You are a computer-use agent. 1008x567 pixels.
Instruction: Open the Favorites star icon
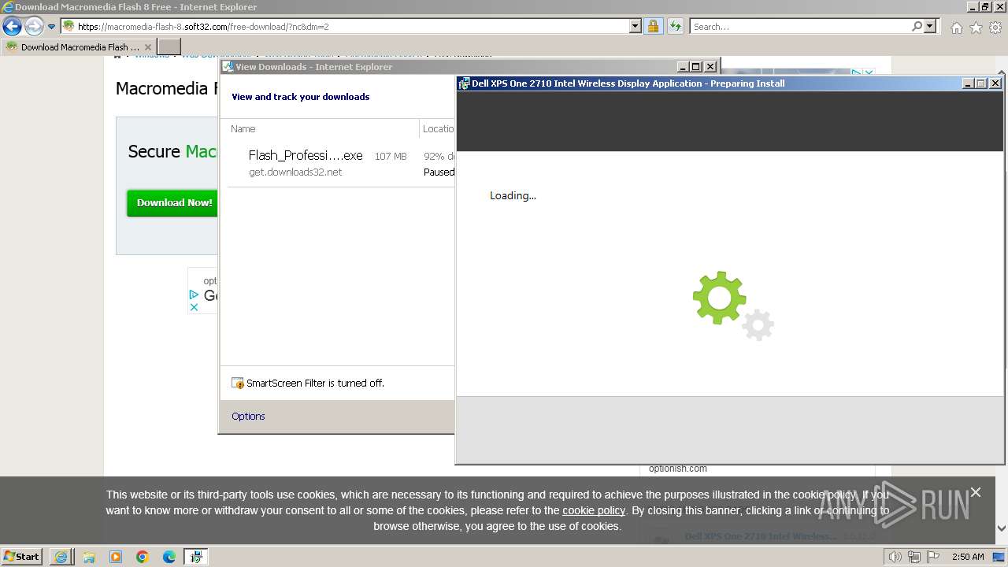click(976, 28)
